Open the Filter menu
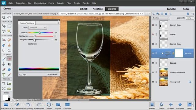 tap(69, 3)
